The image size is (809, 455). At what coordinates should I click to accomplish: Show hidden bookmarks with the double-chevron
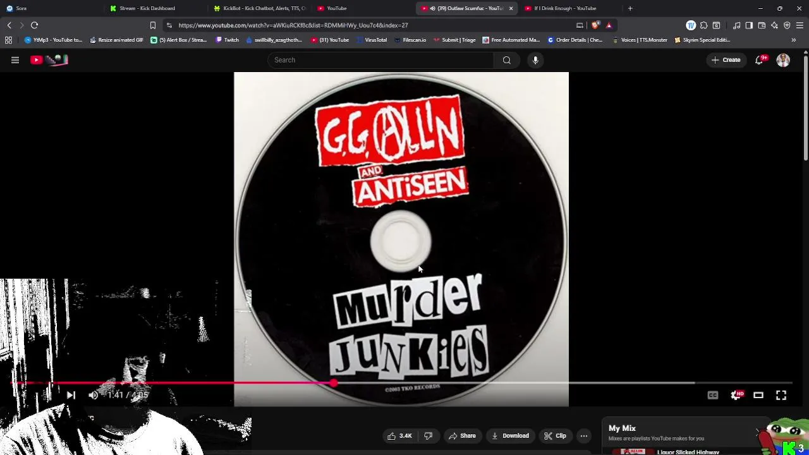794,40
